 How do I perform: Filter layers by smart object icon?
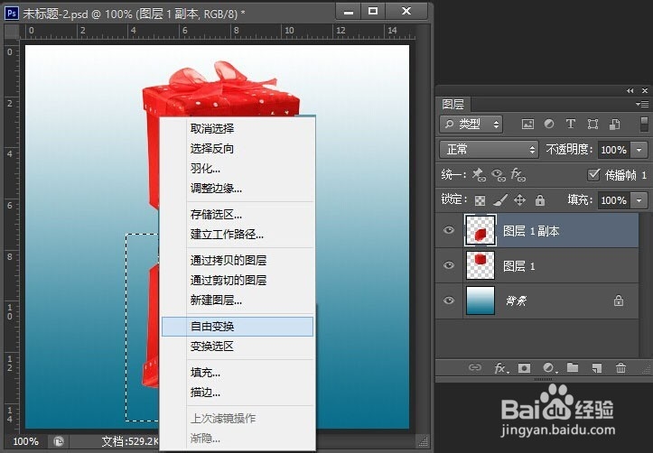pos(615,124)
